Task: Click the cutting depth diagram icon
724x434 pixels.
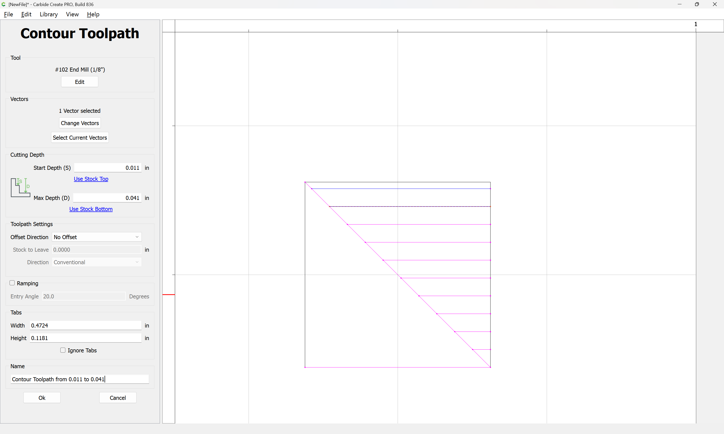Action: coord(20,187)
